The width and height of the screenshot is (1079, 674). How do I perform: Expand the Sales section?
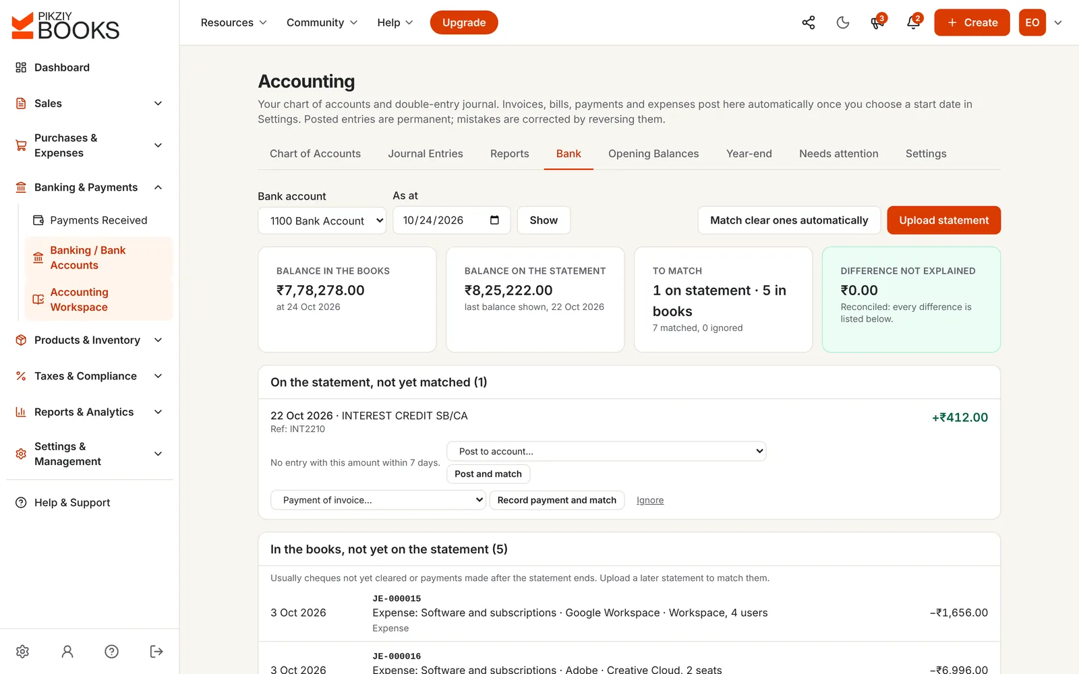click(90, 103)
